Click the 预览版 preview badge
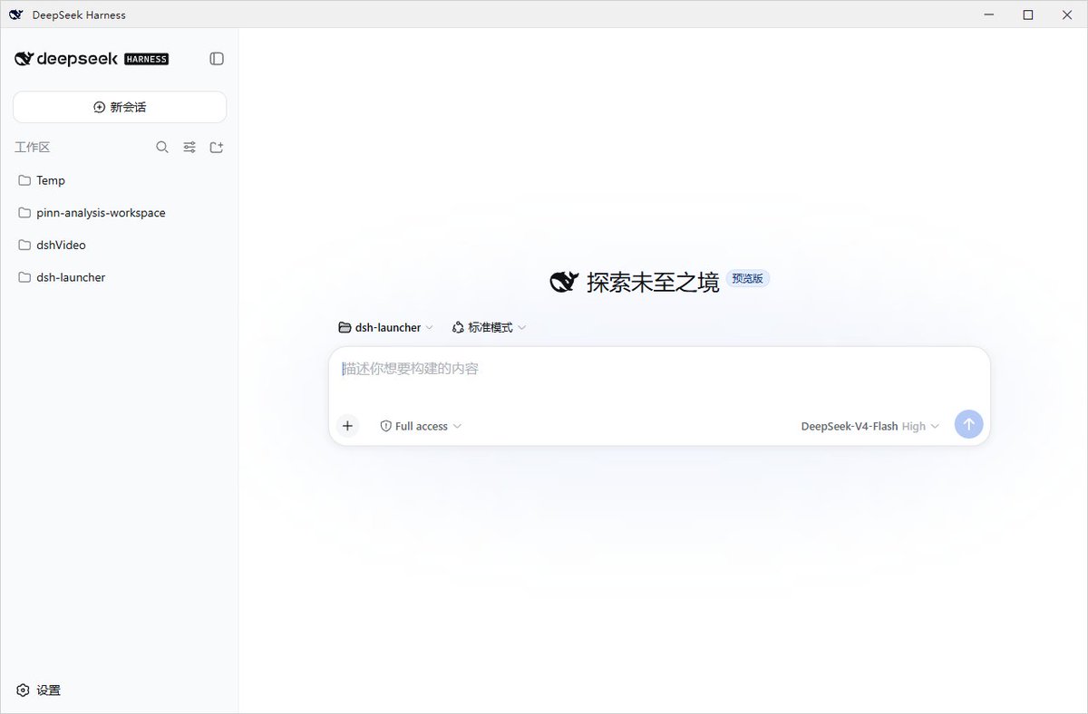1088x714 pixels. point(748,279)
